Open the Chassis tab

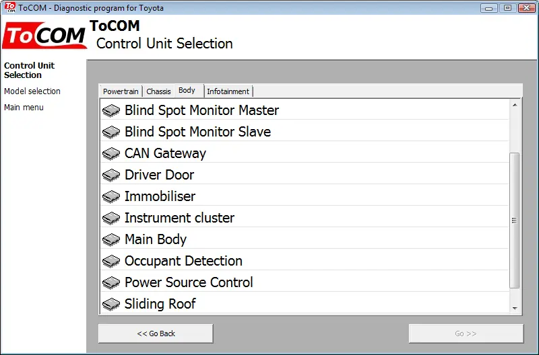coord(158,91)
